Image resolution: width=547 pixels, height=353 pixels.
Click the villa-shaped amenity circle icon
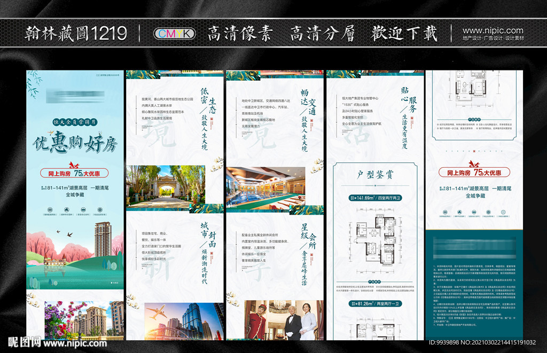point(66,209)
